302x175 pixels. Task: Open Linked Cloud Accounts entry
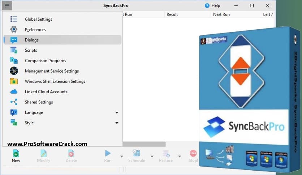pos(62,92)
